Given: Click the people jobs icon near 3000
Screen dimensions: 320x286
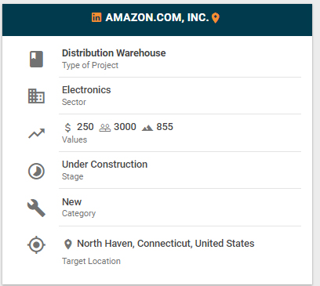Looking at the screenshot, I should click(x=105, y=128).
